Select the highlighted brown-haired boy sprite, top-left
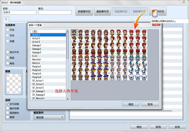Screen dimensions: 189x132 click(74, 33)
